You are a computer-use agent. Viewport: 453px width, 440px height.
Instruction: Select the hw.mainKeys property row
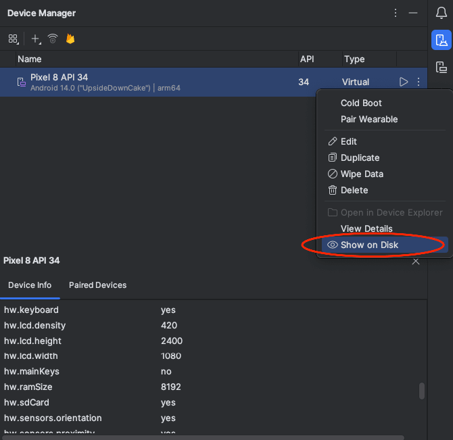[x=212, y=372]
